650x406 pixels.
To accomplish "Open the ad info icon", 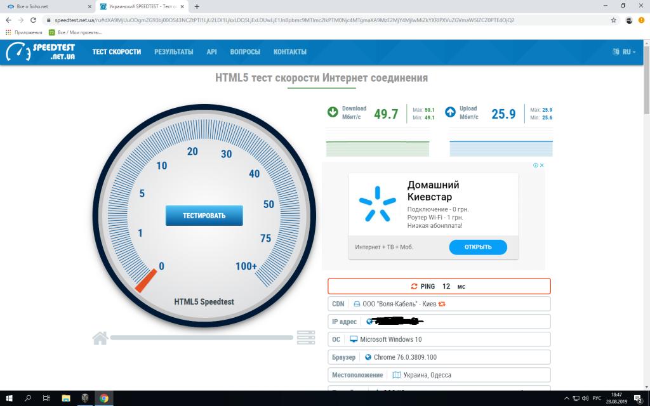I will [536, 166].
